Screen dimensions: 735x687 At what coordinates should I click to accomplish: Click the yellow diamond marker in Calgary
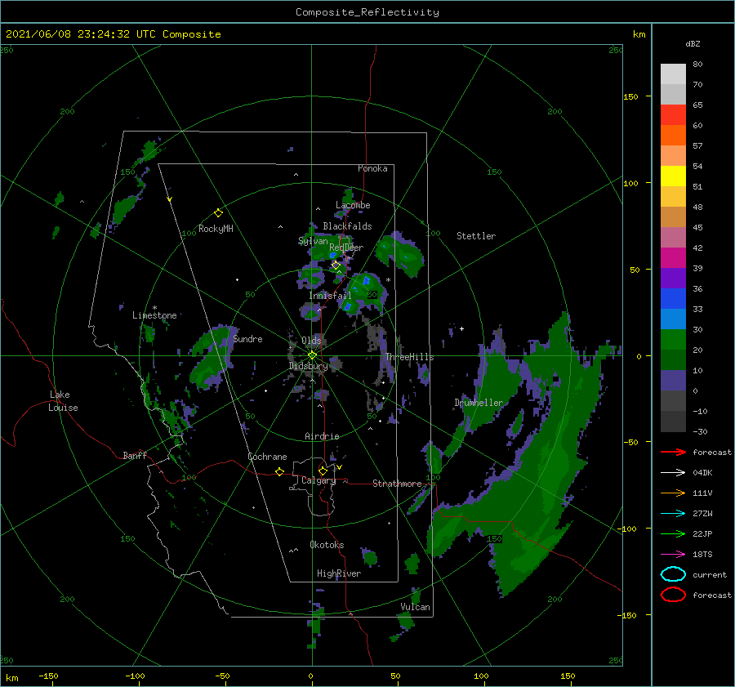(x=323, y=471)
